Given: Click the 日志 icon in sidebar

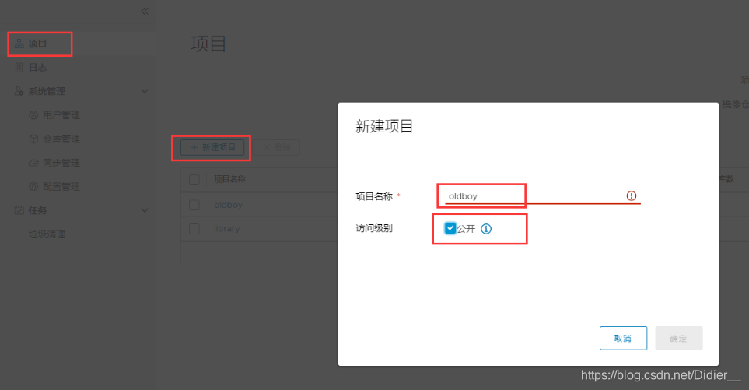Looking at the screenshot, I should [19, 68].
